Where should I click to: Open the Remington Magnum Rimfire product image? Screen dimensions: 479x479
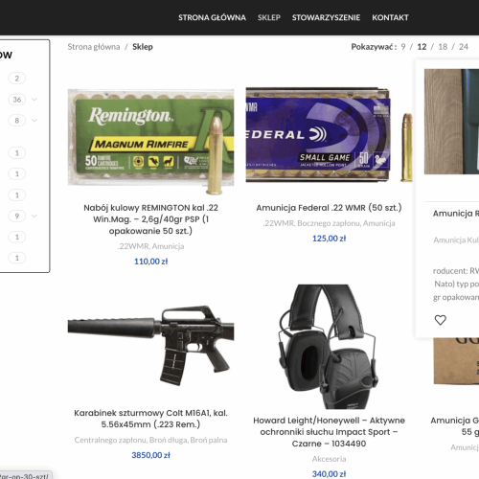150,141
